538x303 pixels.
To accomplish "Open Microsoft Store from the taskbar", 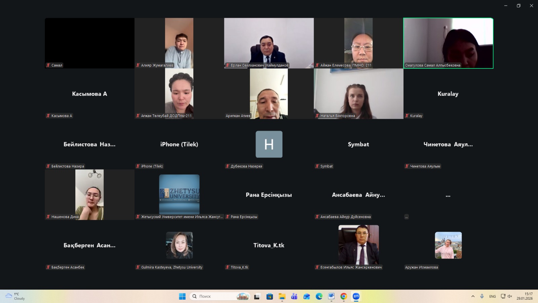I will pyautogui.click(x=270, y=296).
